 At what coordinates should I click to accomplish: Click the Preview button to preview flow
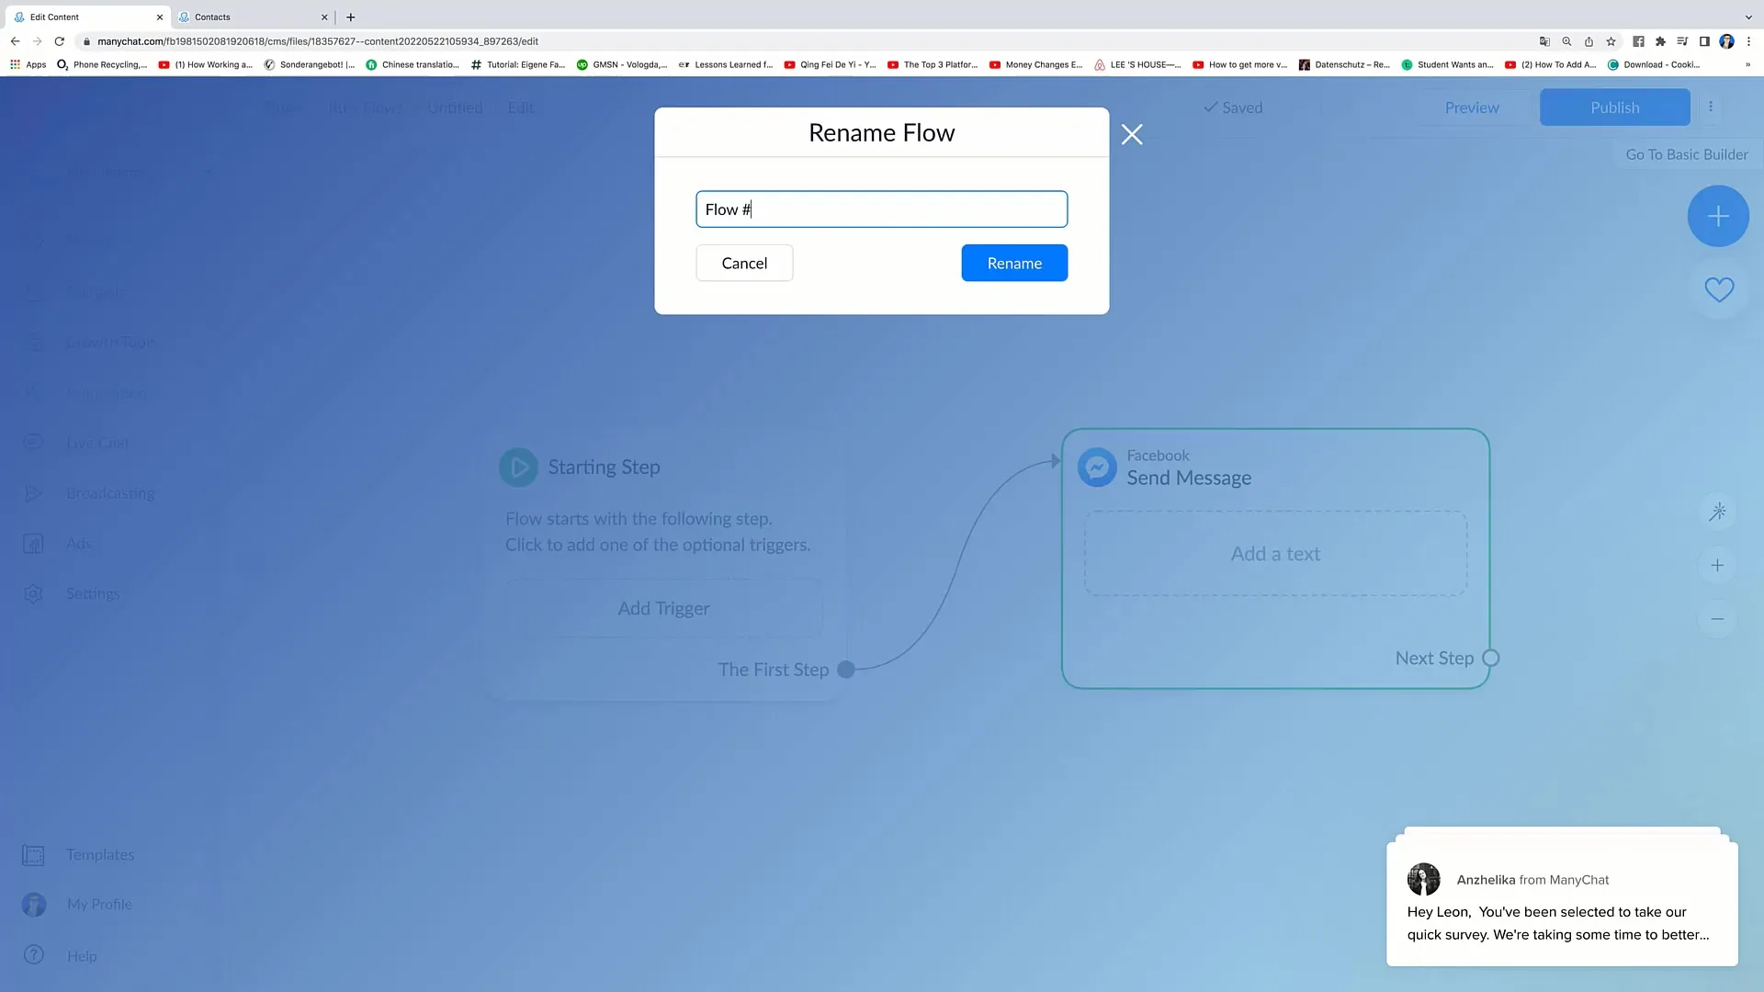point(1472,107)
